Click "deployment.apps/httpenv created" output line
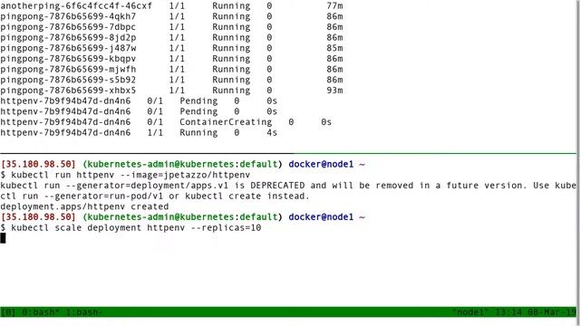580x326 pixels. tap(84, 206)
